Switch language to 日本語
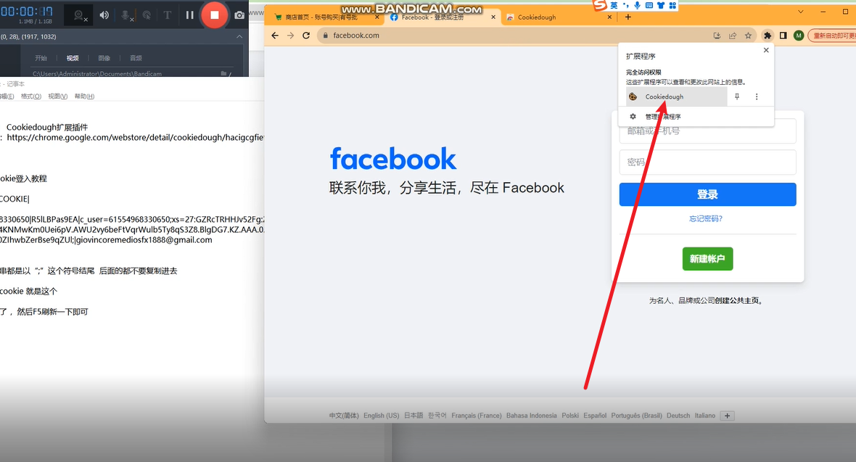The height and width of the screenshot is (462, 856). [x=413, y=416]
